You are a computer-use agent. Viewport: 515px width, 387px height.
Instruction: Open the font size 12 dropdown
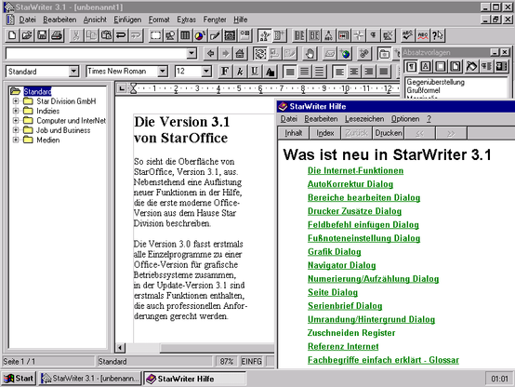pos(206,71)
